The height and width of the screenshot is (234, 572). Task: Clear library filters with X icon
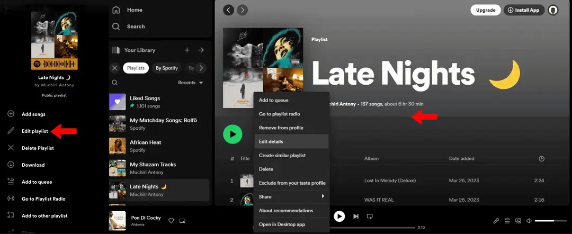(115, 68)
